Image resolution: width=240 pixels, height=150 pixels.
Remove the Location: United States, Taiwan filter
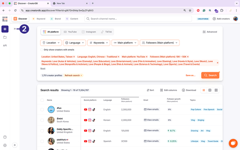(74, 57)
